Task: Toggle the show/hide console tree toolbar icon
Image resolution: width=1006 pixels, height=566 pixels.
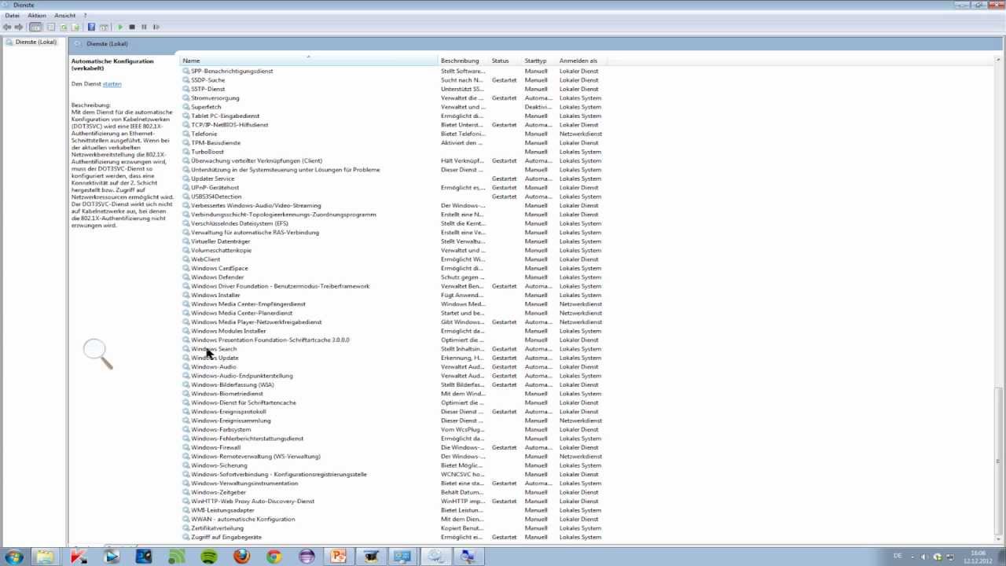Action: pyautogui.click(x=35, y=27)
